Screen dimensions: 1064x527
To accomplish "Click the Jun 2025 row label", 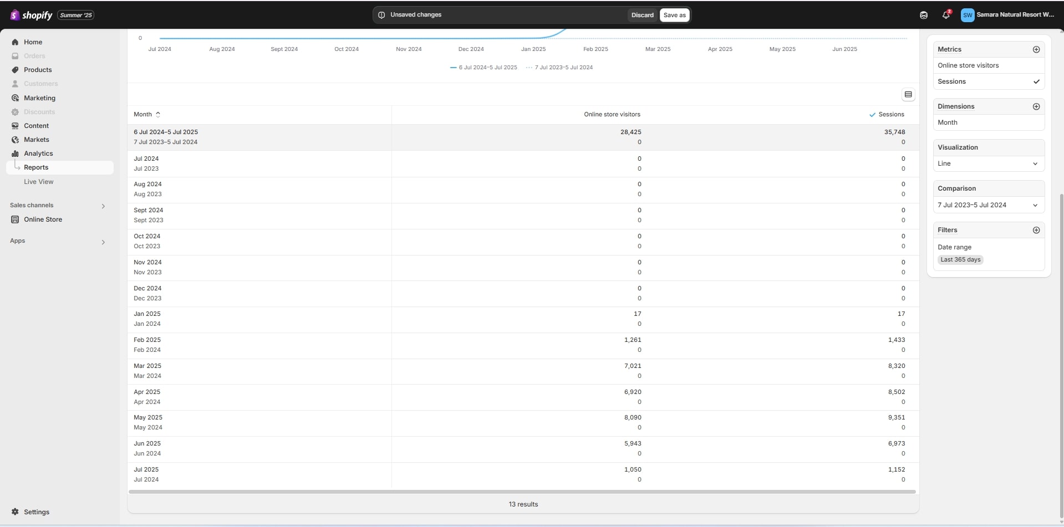I will tap(147, 444).
